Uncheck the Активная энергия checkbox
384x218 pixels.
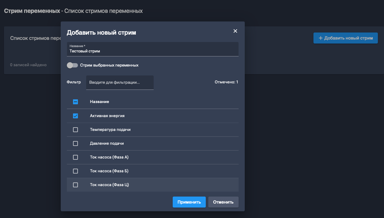pyautogui.click(x=75, y=116)
